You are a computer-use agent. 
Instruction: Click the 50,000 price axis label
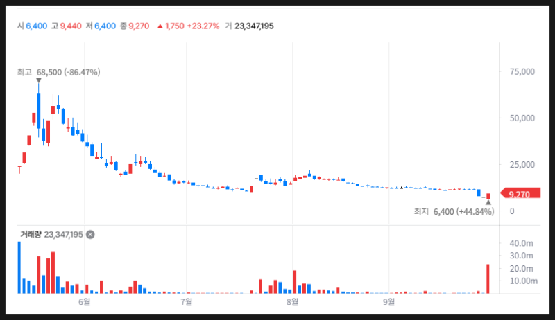point(522,118)
